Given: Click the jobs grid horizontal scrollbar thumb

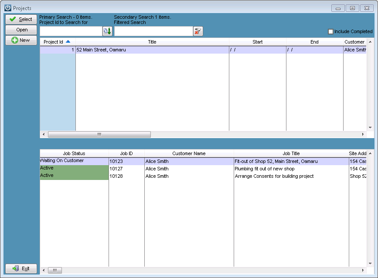Looking at the screenshot, I should point(55,270).
